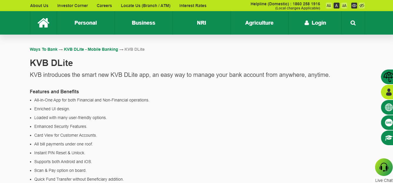Screen dimensions: 393x183
Task: Click the SME side tab icon
Action: [x=388, y=123]
